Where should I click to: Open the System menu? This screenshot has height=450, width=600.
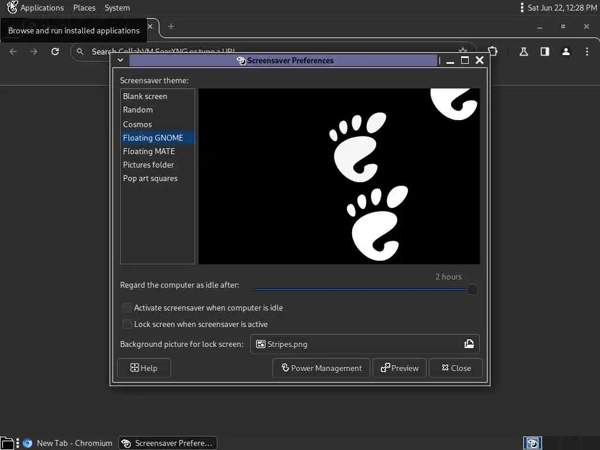117,8
